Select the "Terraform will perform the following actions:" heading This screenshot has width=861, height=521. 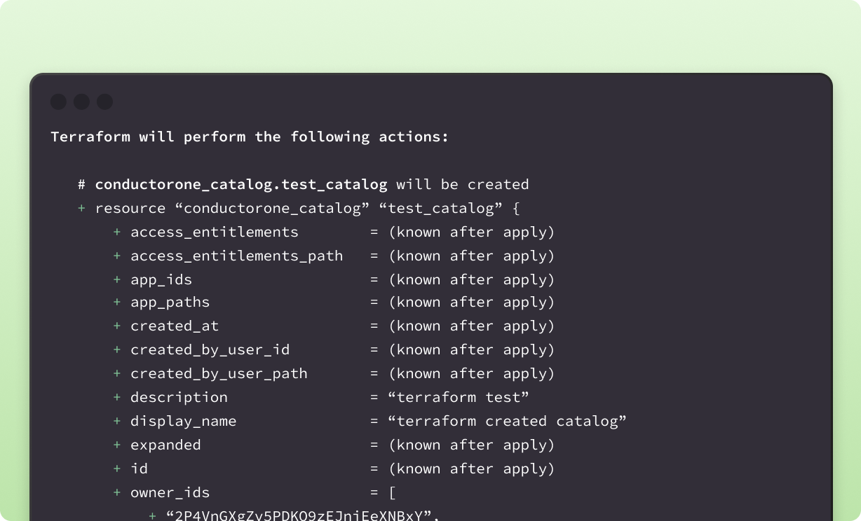(250, 137)
